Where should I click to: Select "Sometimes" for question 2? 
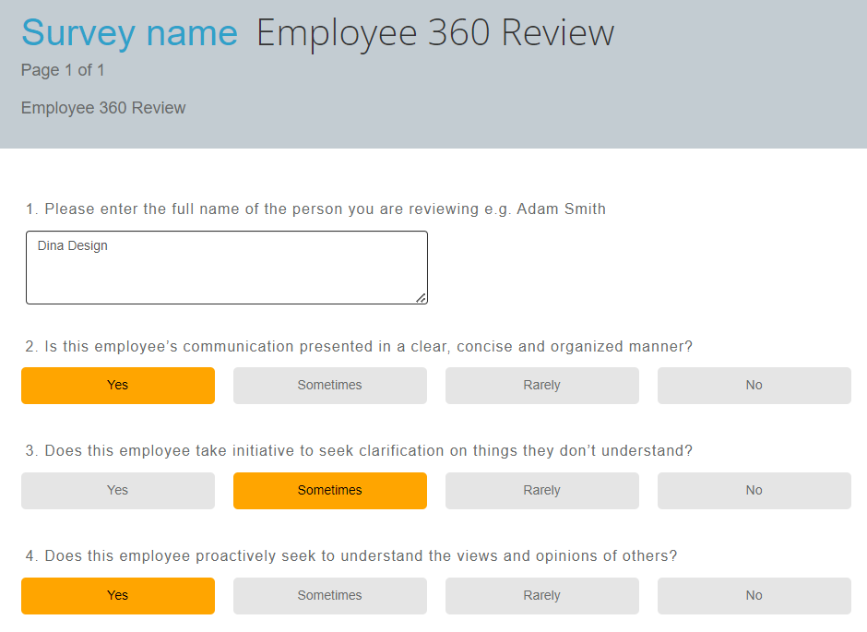tap(329, 385)
